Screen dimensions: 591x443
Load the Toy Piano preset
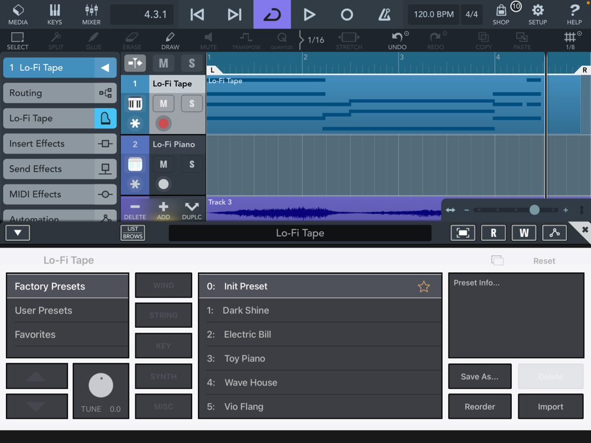320,359
